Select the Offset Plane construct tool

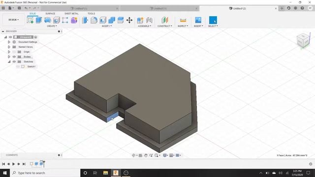click(x=165, y=20)
